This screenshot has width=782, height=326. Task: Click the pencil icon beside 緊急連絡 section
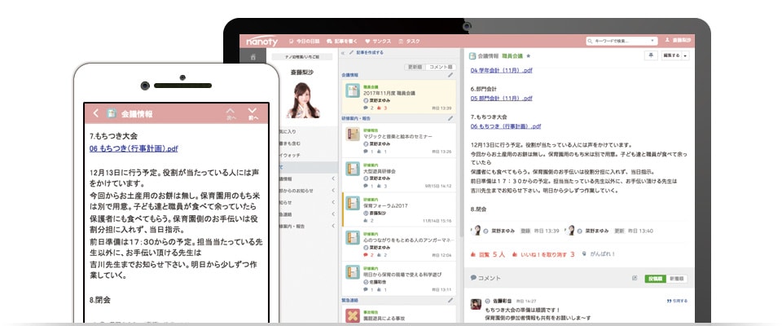coord(450,300)
